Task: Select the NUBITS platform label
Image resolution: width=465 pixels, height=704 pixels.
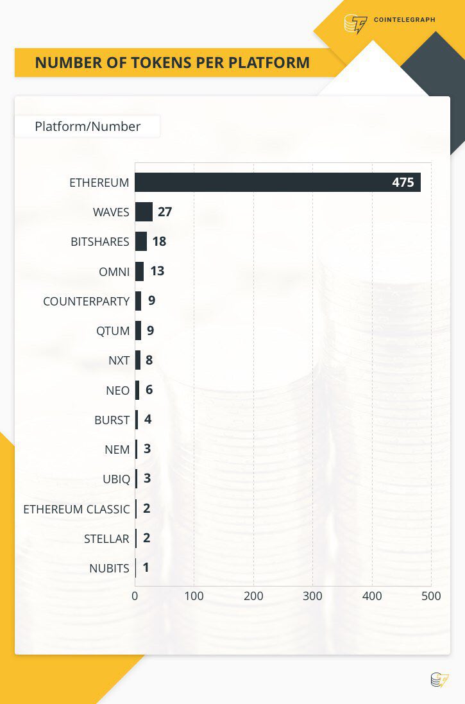Action: click(109, 569)
